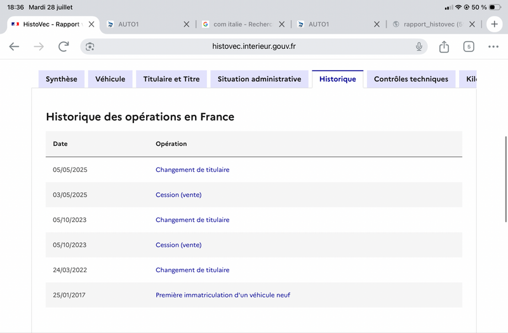
Task: Close the rapport_histovec tab
Action: pos(472,24)
